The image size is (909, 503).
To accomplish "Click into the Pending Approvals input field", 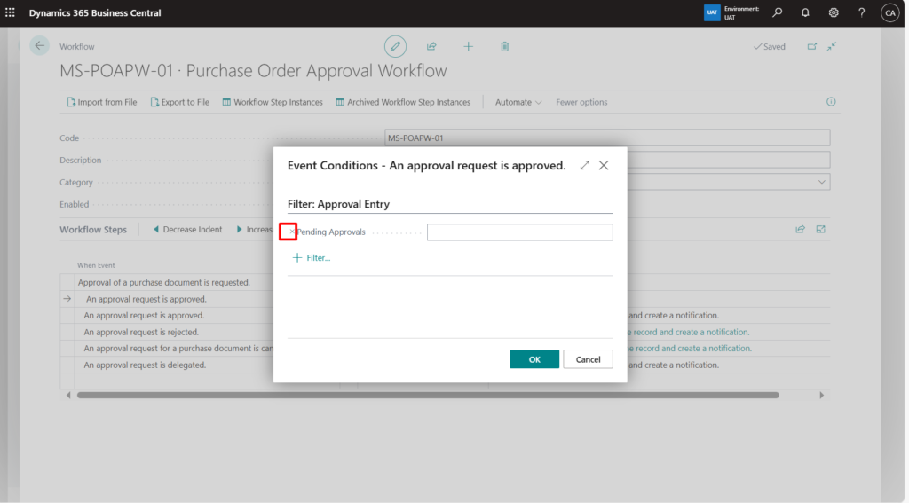I will (519, 232).
